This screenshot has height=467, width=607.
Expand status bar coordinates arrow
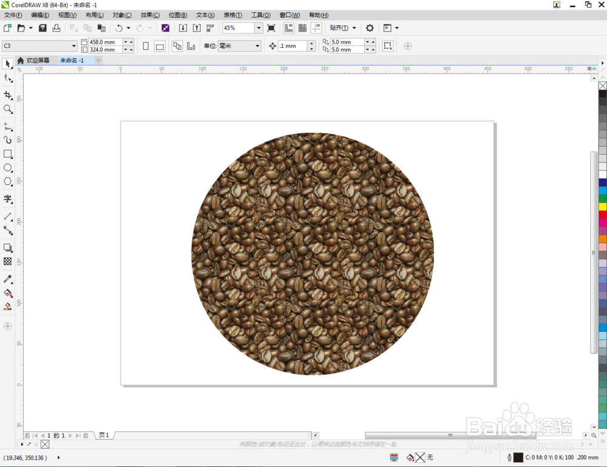[x=58, y=458]
